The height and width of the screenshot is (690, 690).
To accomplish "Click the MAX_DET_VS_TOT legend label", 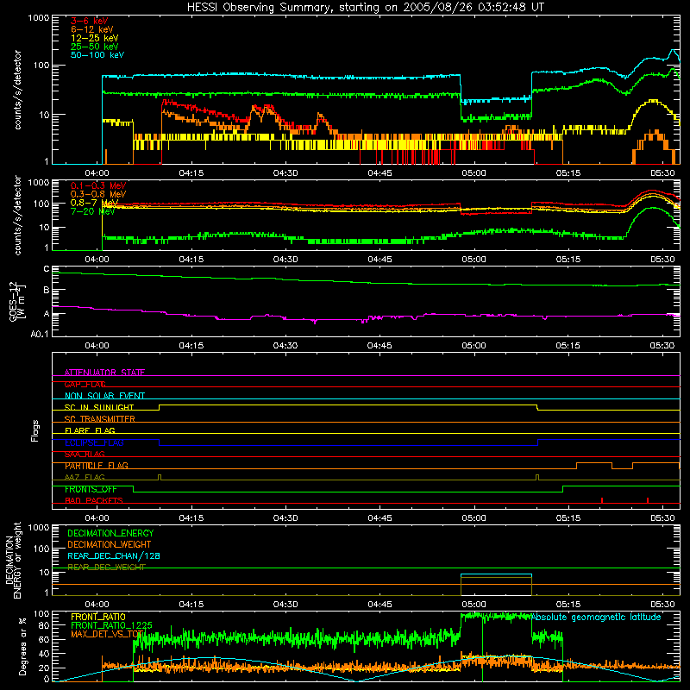I will (x=108, y=634).
